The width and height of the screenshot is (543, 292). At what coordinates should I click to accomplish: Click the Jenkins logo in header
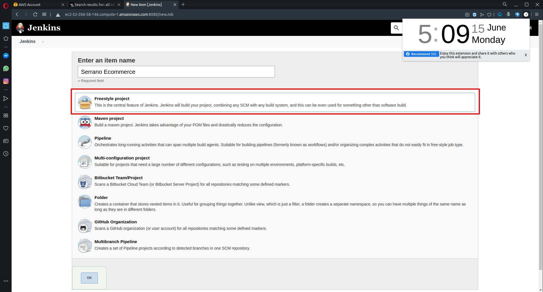click(38, 28)
